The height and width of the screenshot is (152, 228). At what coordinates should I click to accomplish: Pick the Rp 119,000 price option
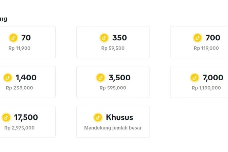tap(206, 48)
